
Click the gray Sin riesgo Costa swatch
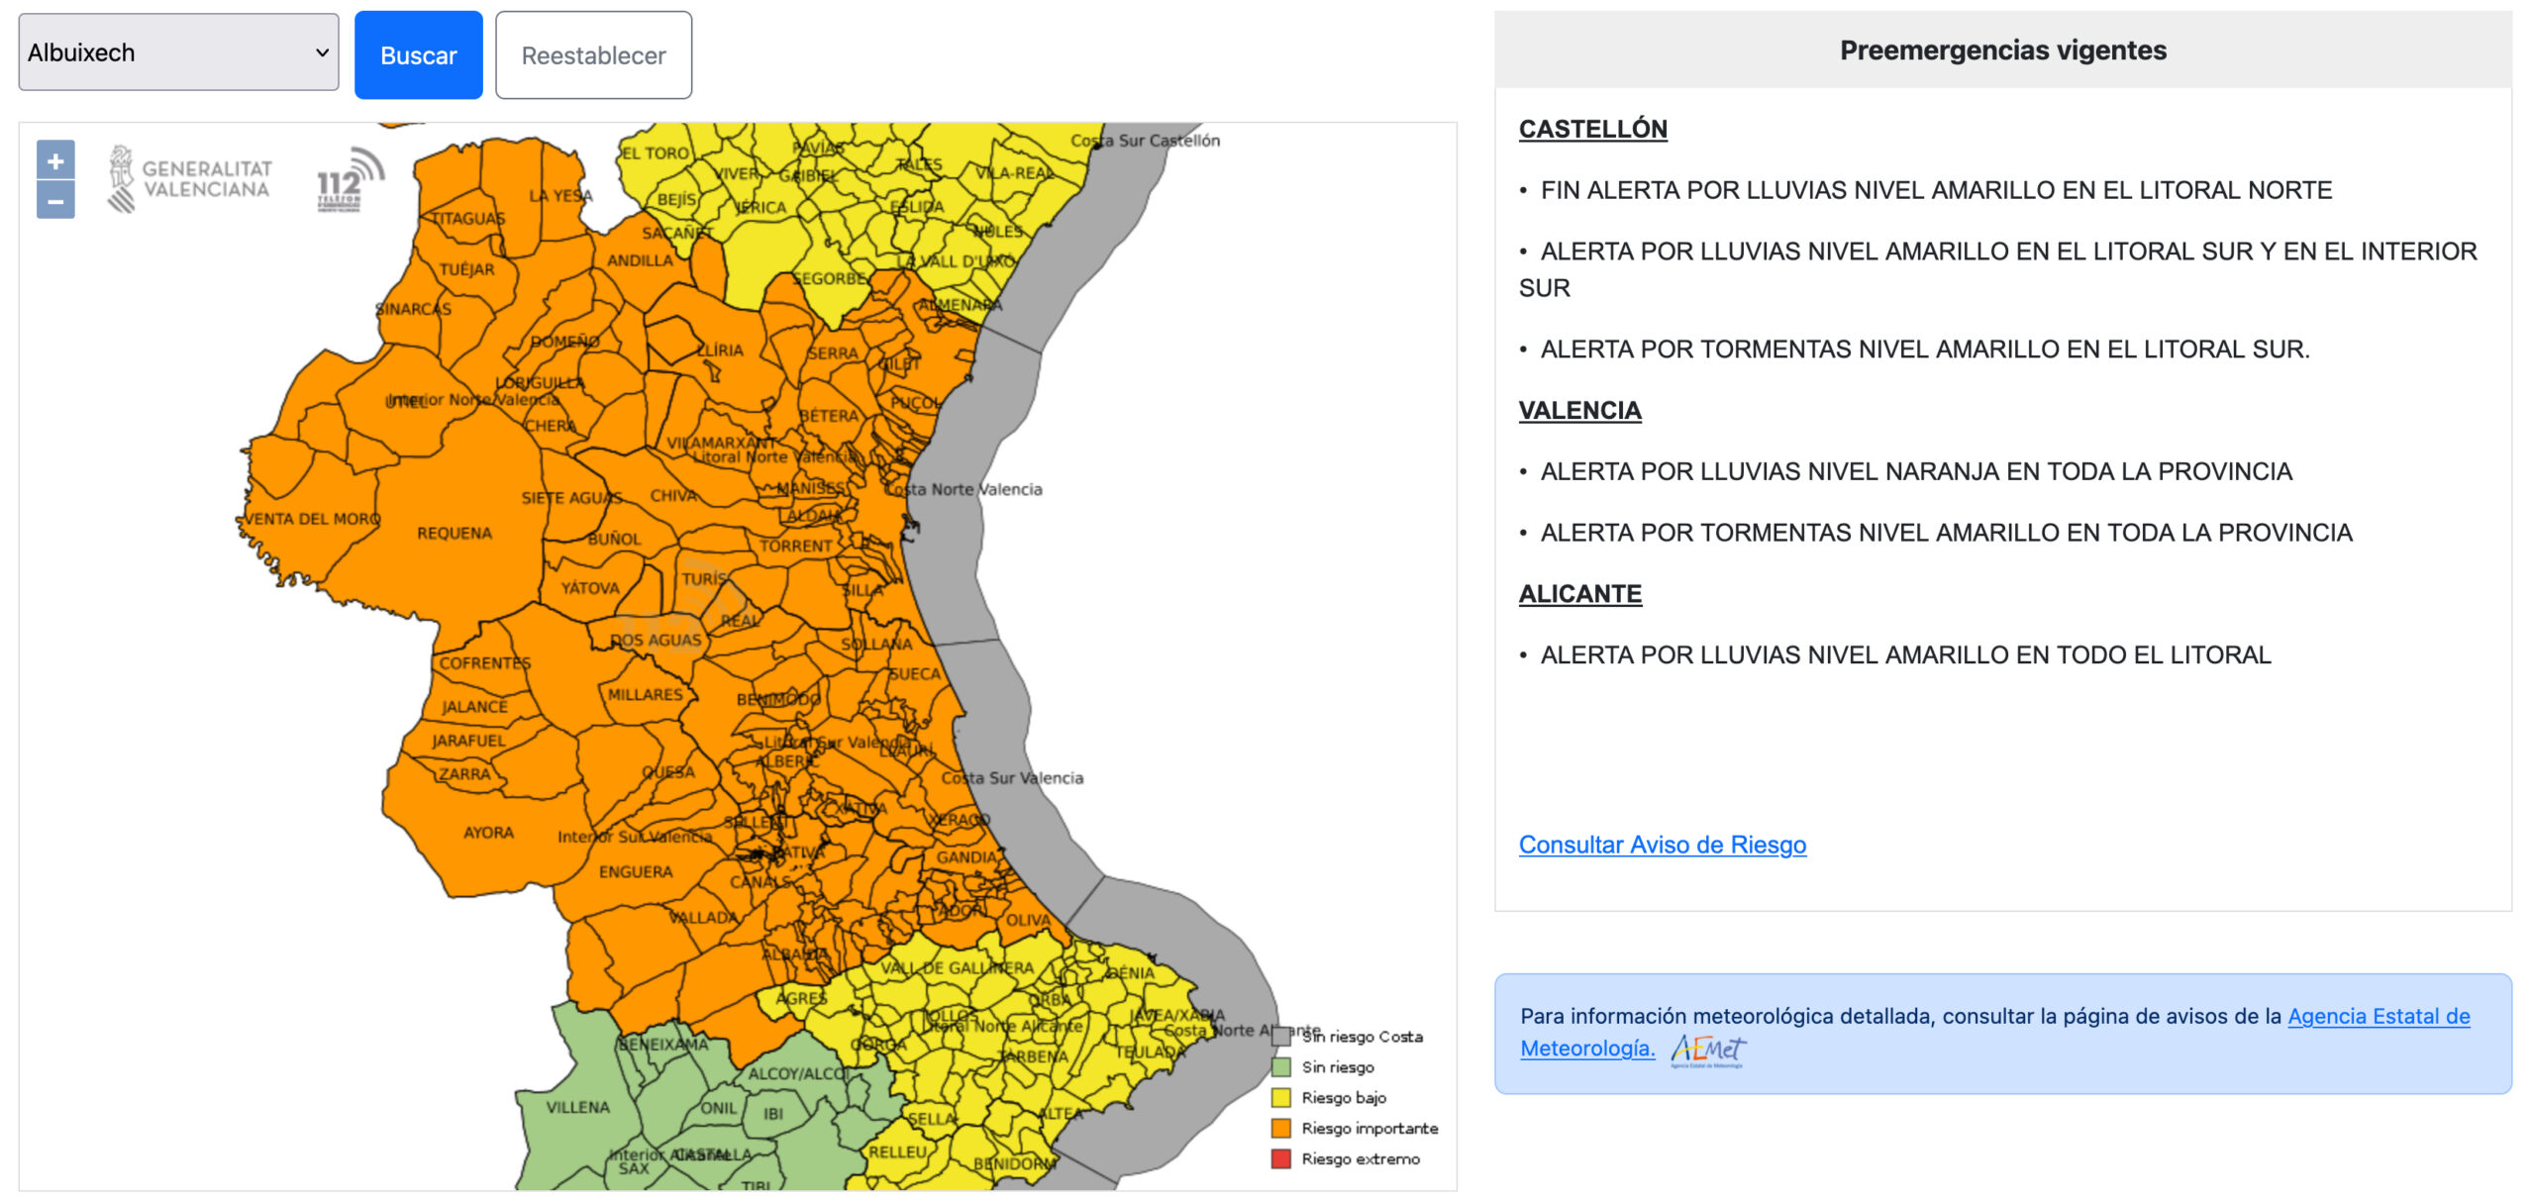pos(1280,1037)
